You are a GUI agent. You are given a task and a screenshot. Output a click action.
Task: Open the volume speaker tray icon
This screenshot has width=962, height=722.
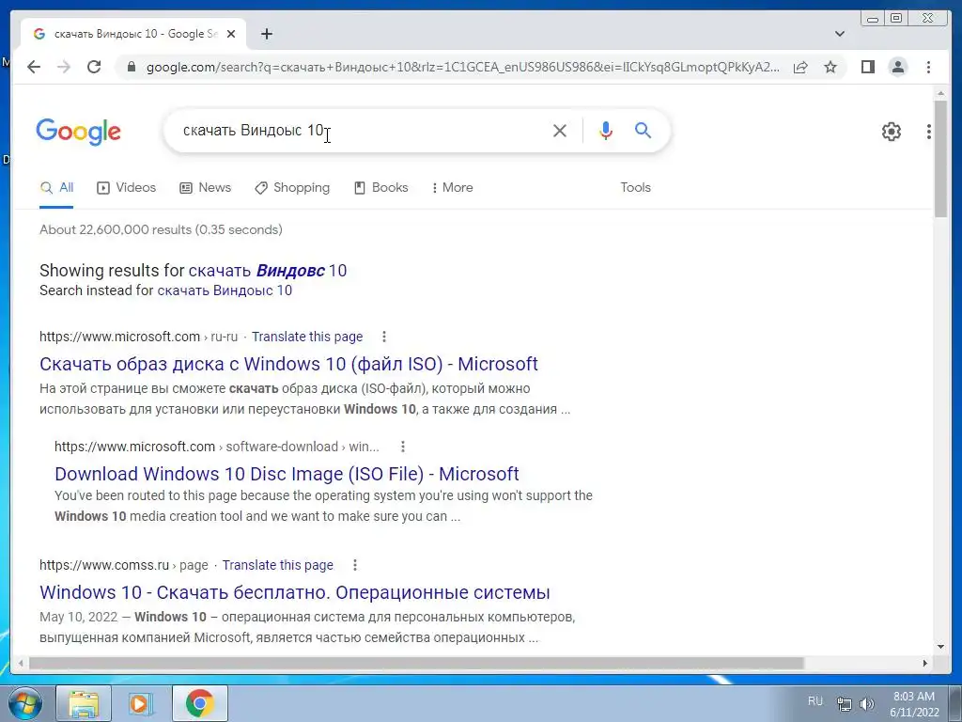[867, 703]
